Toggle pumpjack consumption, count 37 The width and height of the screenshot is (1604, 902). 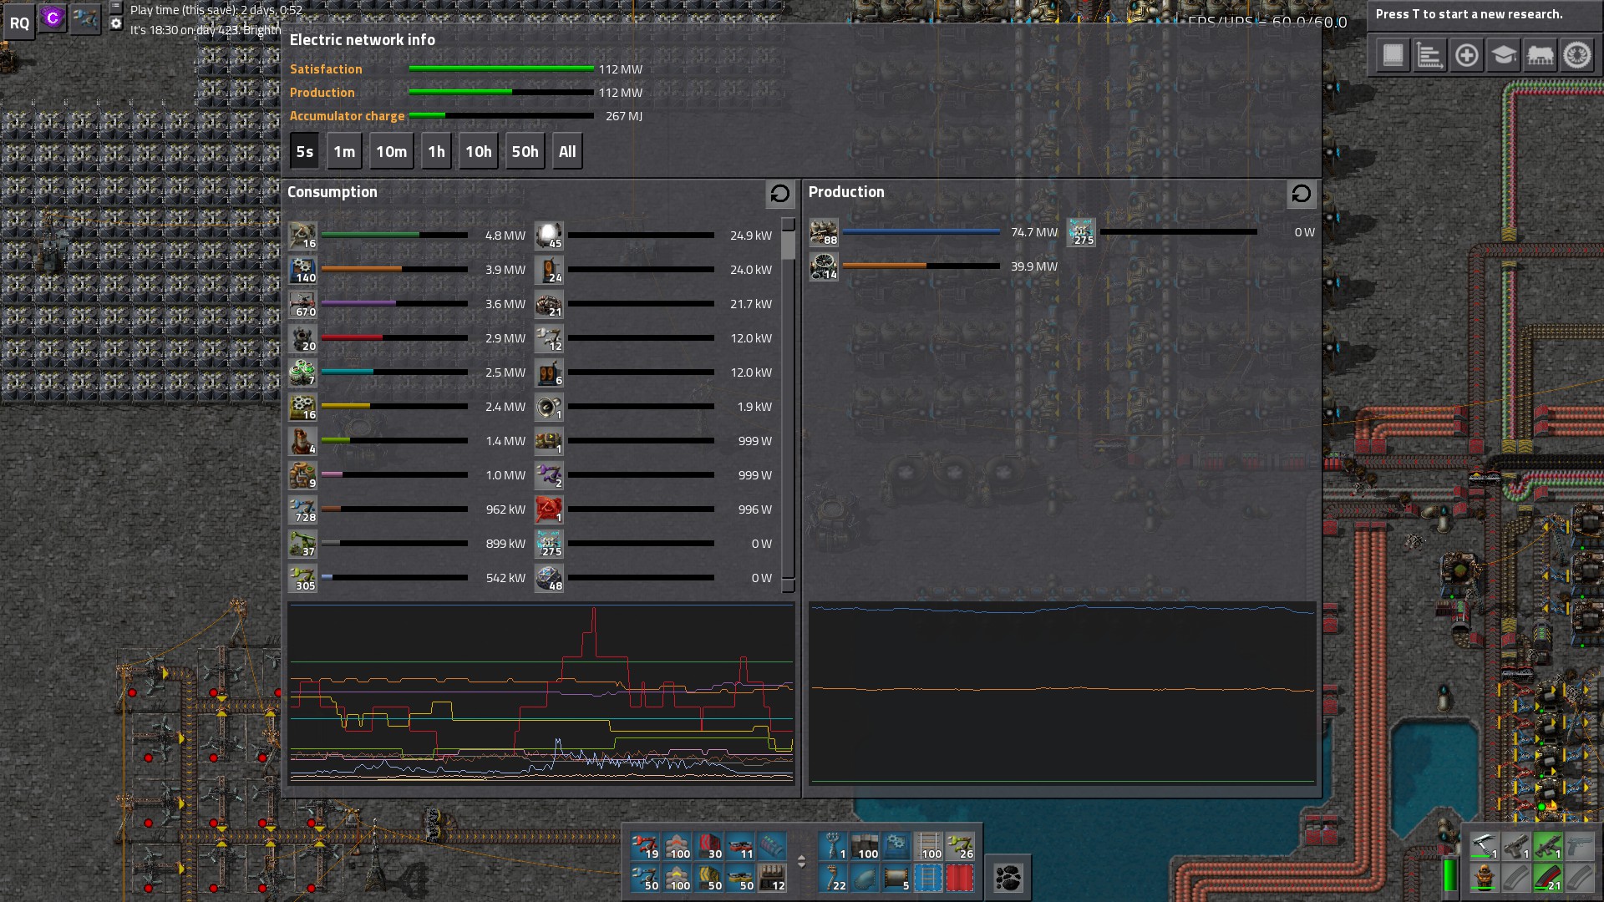coord(302,544)
